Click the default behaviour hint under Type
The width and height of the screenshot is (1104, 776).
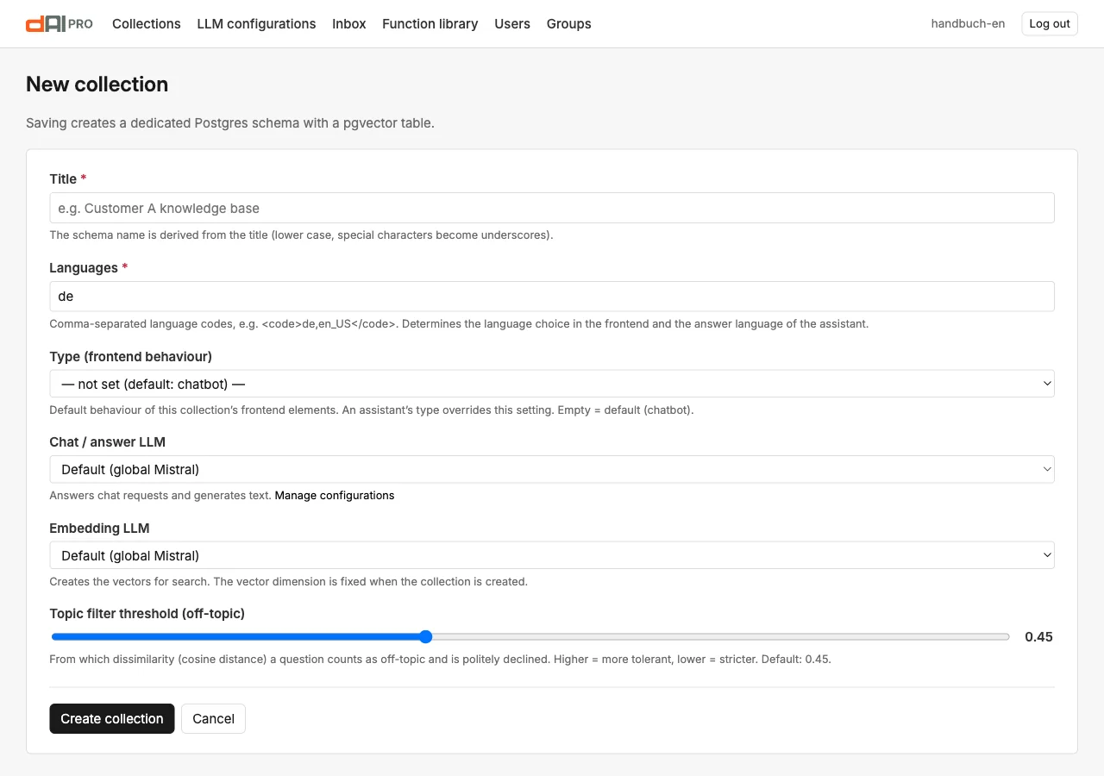click(x=372, y=410)
